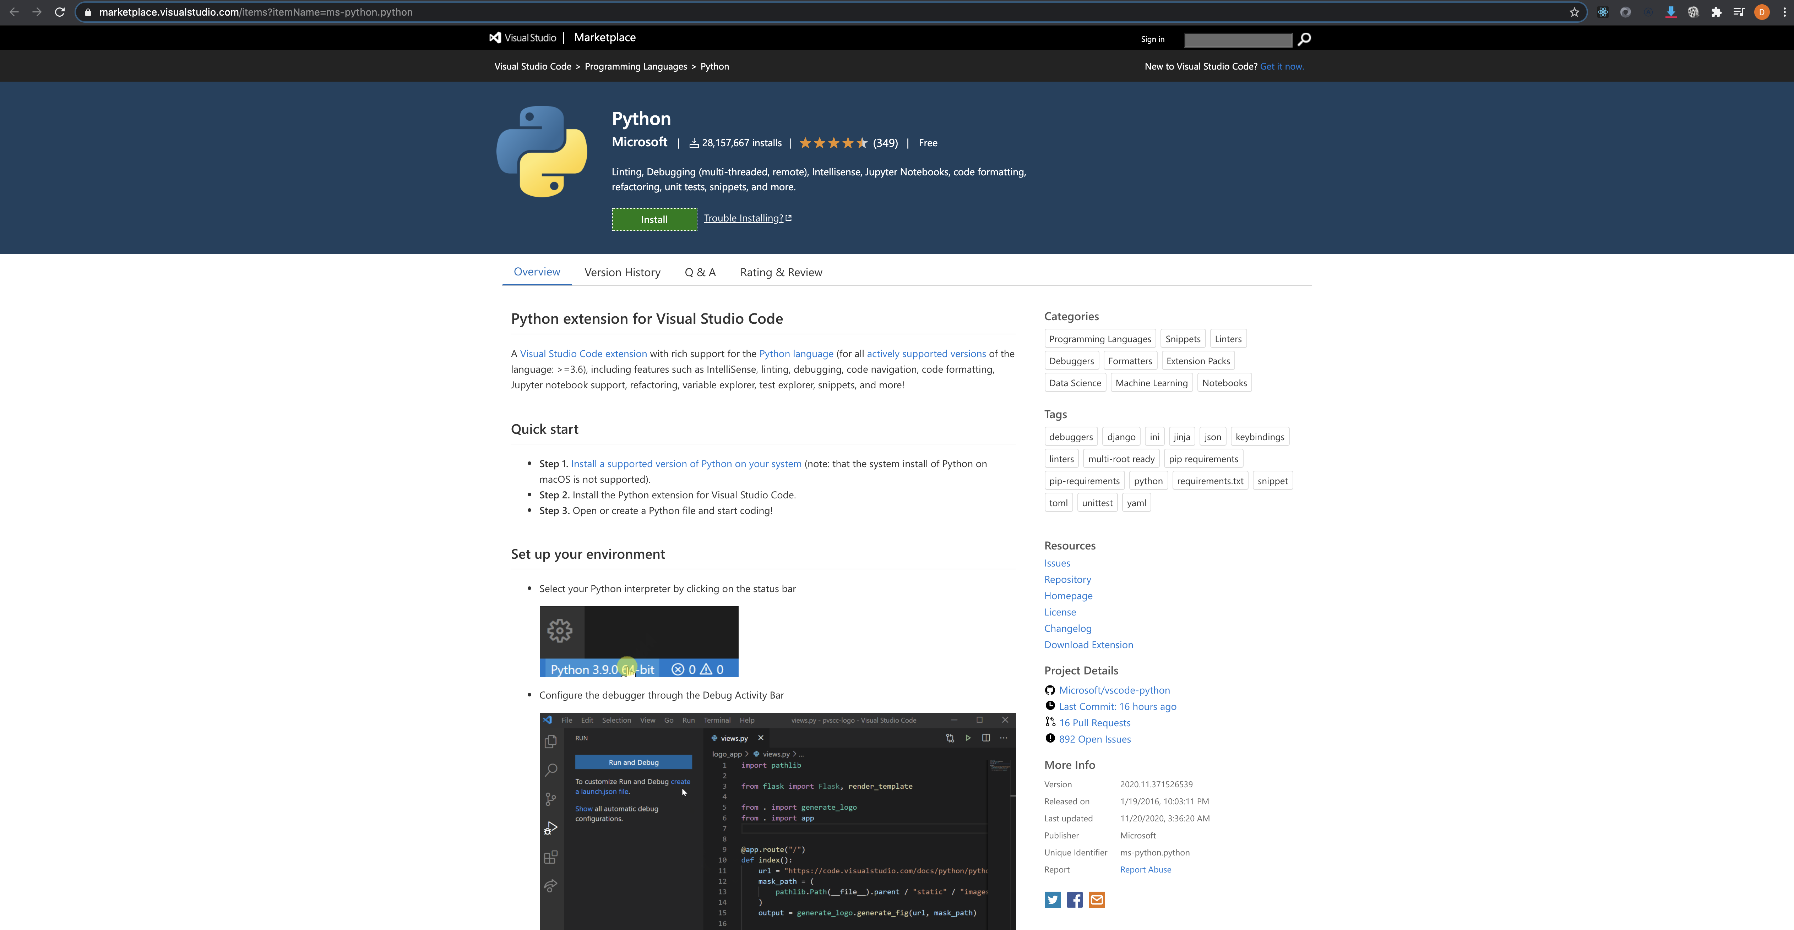Open the React DevTools extension icon
The height and width of the screenshot is (930, 1794).
[1603, 12]
